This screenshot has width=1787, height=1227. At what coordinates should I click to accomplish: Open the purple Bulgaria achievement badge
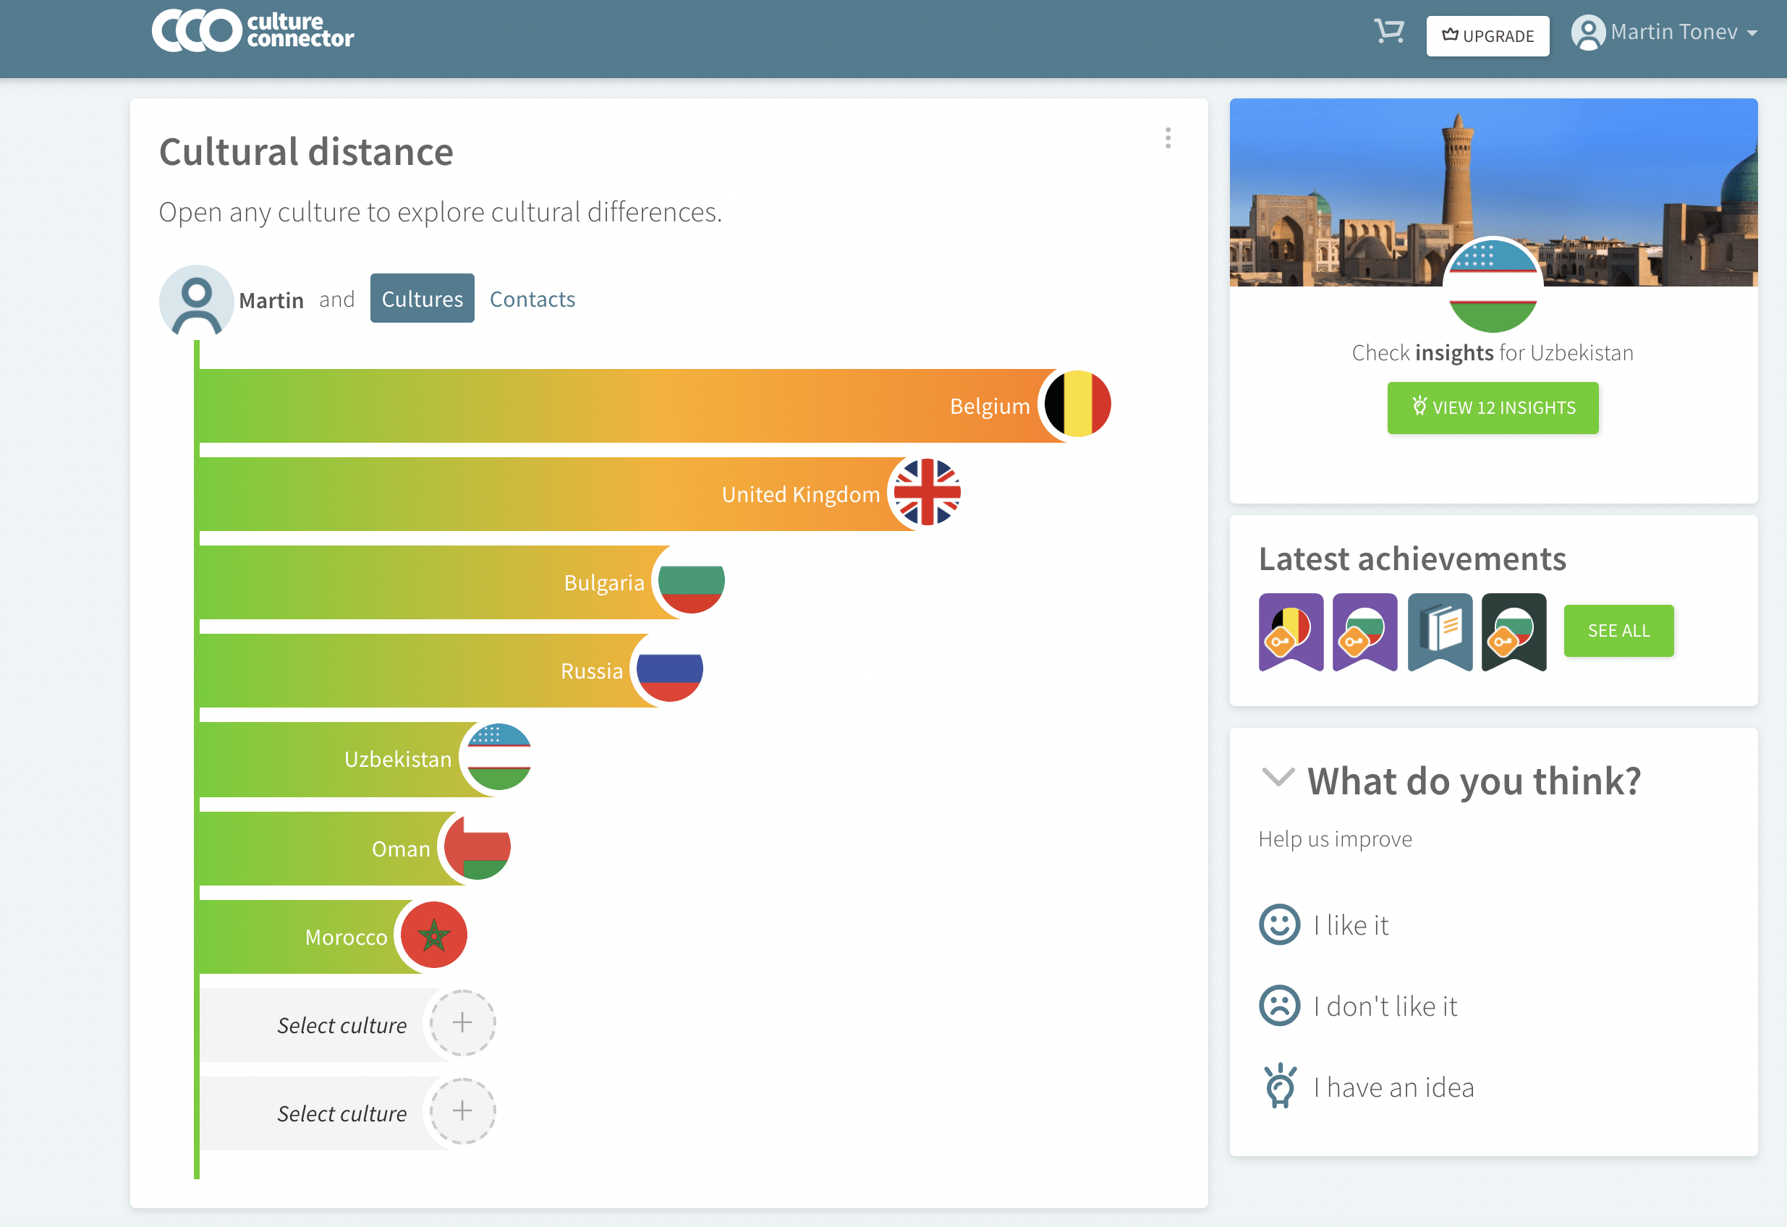point(1365,631)
